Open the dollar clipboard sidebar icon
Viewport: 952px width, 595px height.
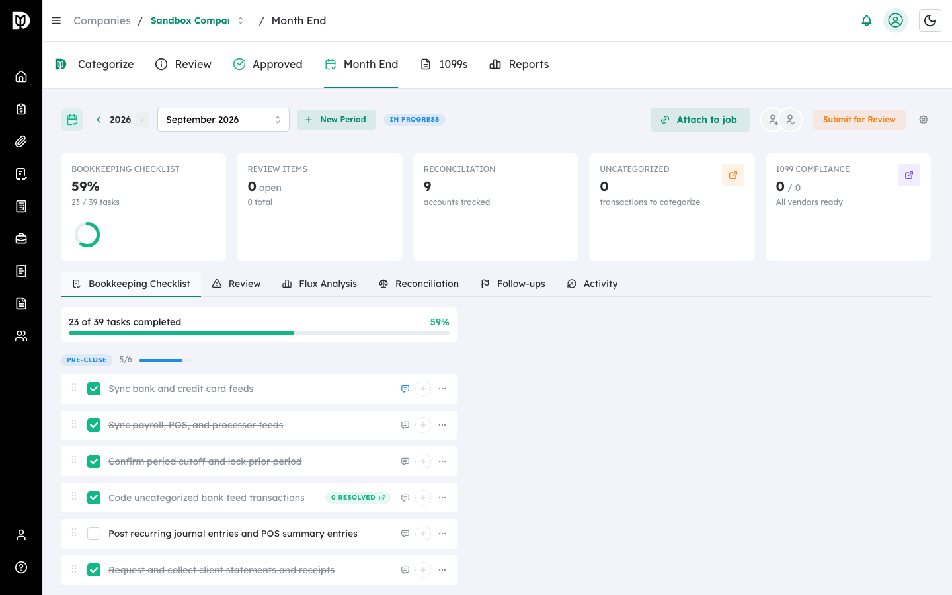pyautogui.click(x=21, y=109)
